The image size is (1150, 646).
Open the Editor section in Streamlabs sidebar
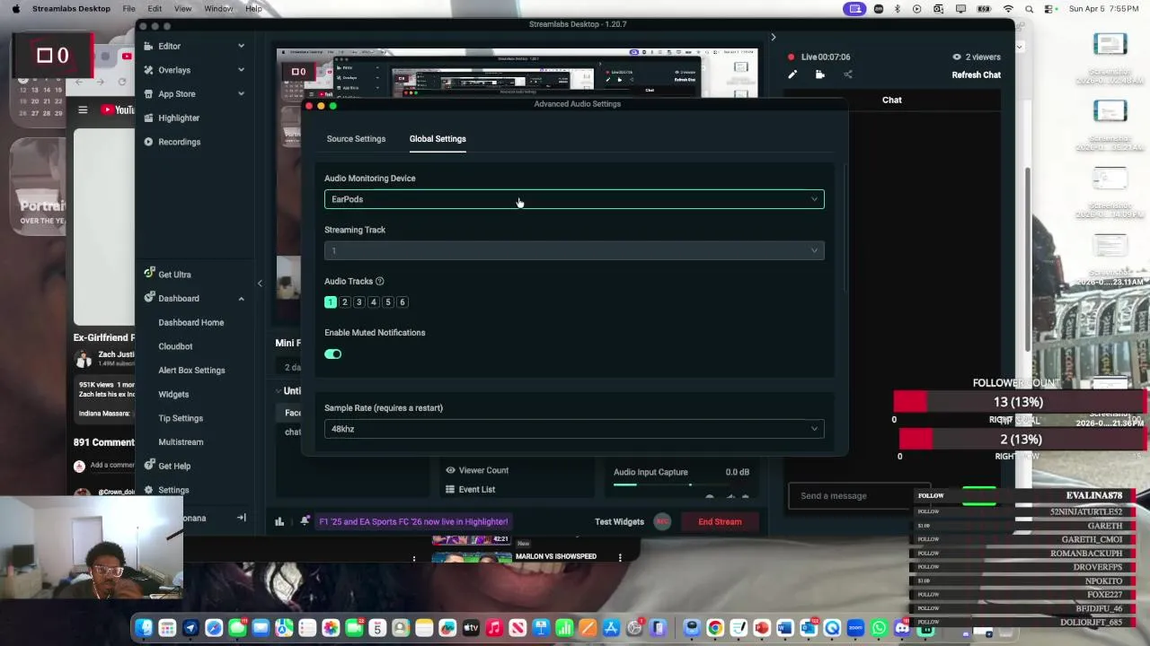(169, 46)
